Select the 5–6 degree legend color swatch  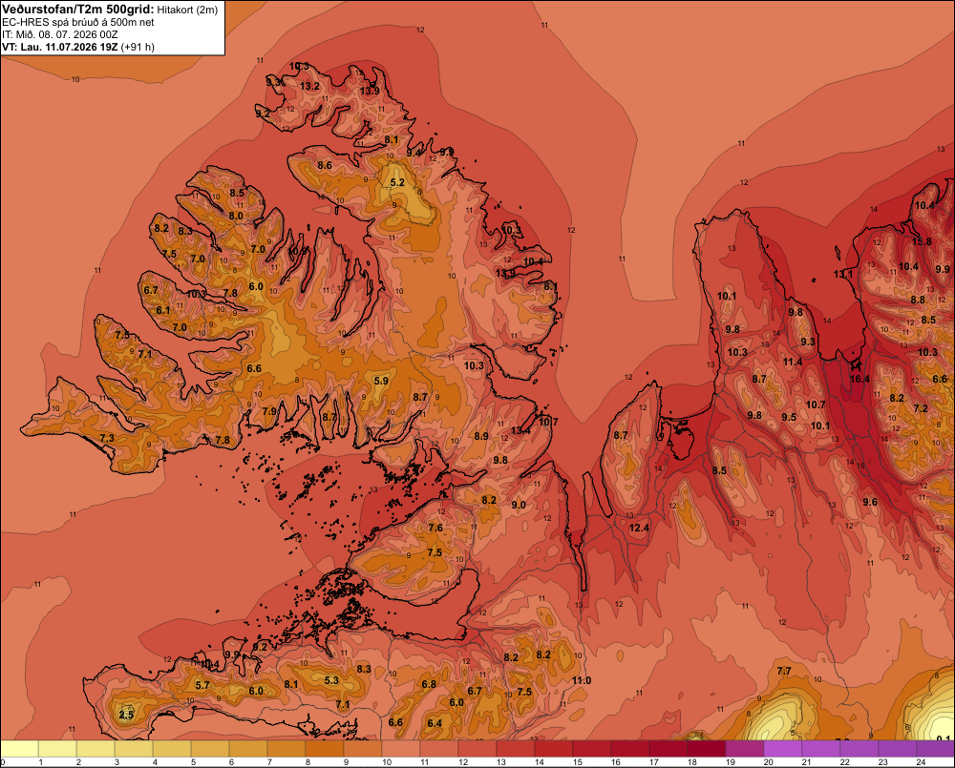pyautogui.click(x=211, y=749)
